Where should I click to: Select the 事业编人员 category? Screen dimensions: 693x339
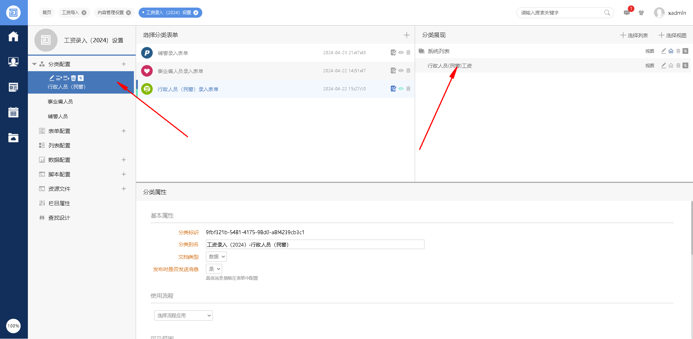point(60,102)
